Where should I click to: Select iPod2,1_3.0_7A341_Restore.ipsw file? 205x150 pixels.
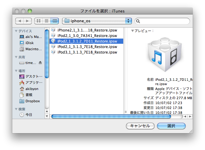86,36
